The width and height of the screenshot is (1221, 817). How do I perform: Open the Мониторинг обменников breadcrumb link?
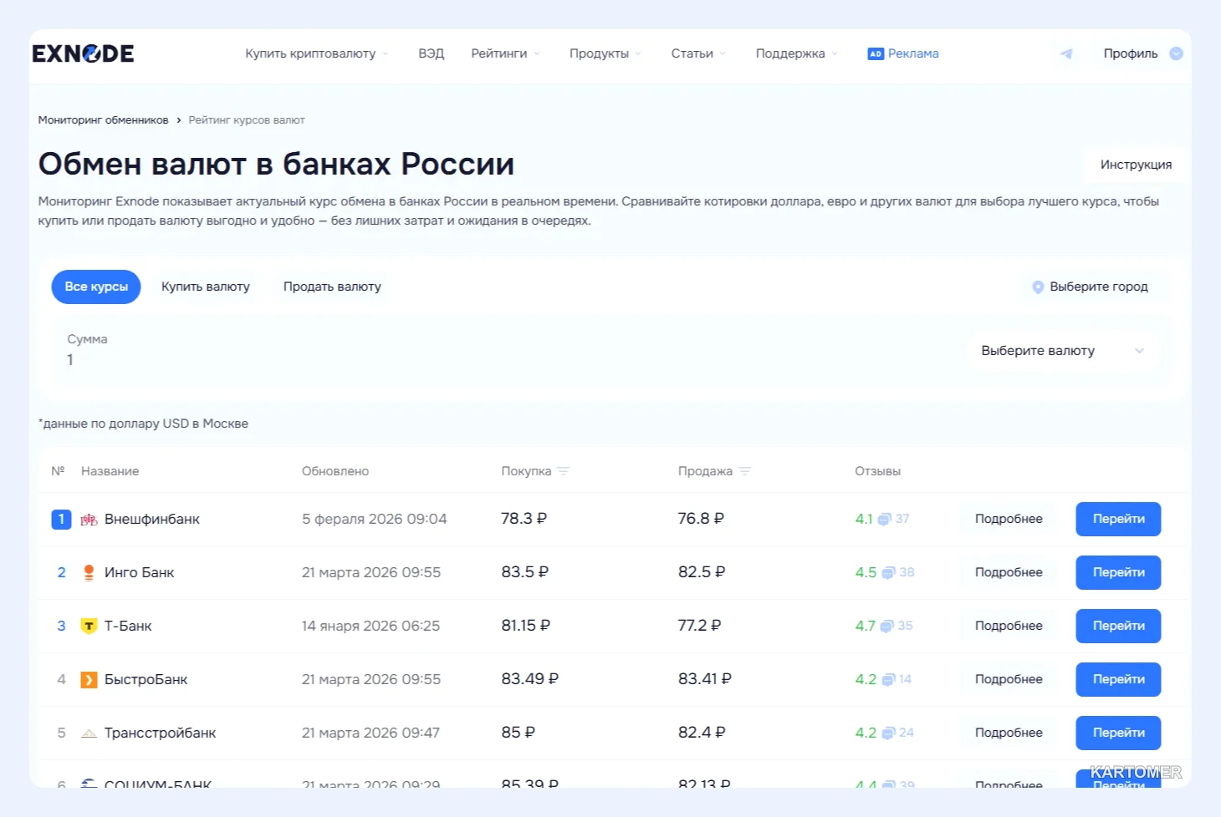coord(103,120)
